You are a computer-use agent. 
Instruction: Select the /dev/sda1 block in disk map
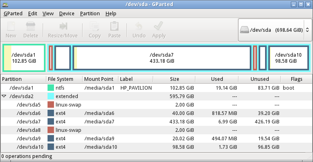pyautogui.click(x=24, y=58)
